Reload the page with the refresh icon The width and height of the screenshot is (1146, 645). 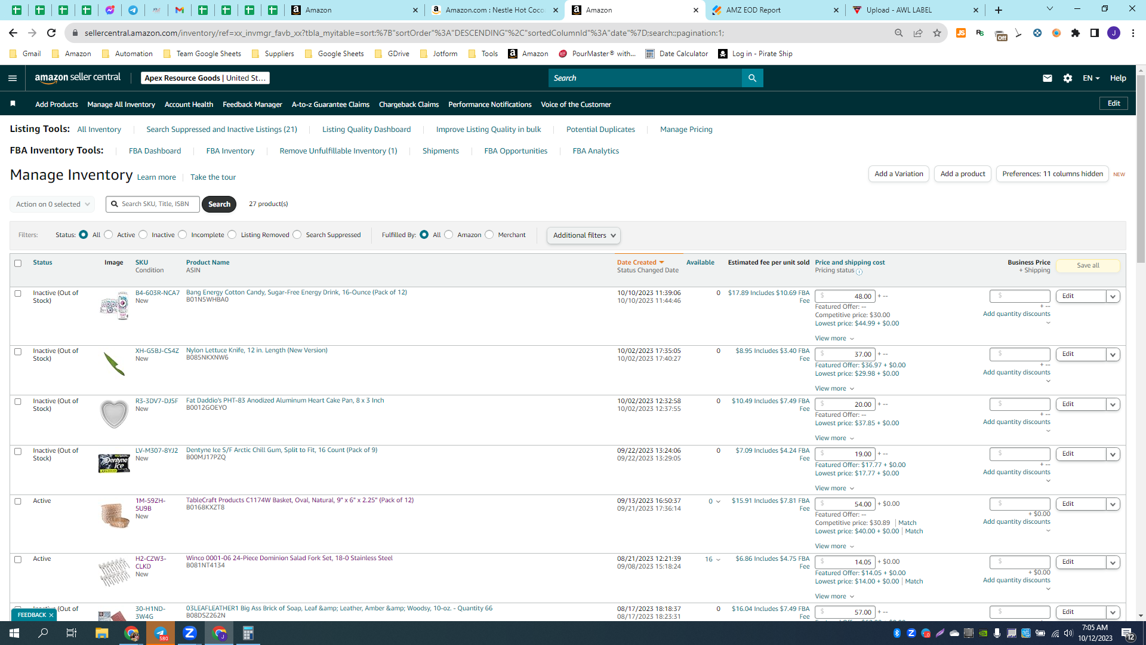click(x=51, y=33)
